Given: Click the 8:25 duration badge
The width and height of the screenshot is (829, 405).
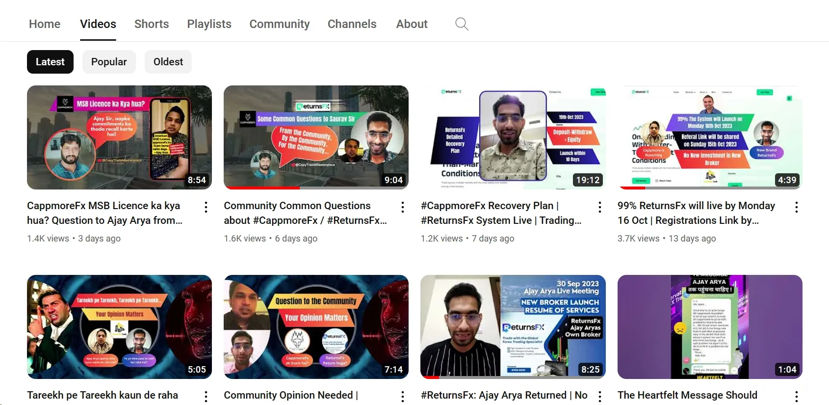Looking at the screenshot, I should [x=591, y=370].
